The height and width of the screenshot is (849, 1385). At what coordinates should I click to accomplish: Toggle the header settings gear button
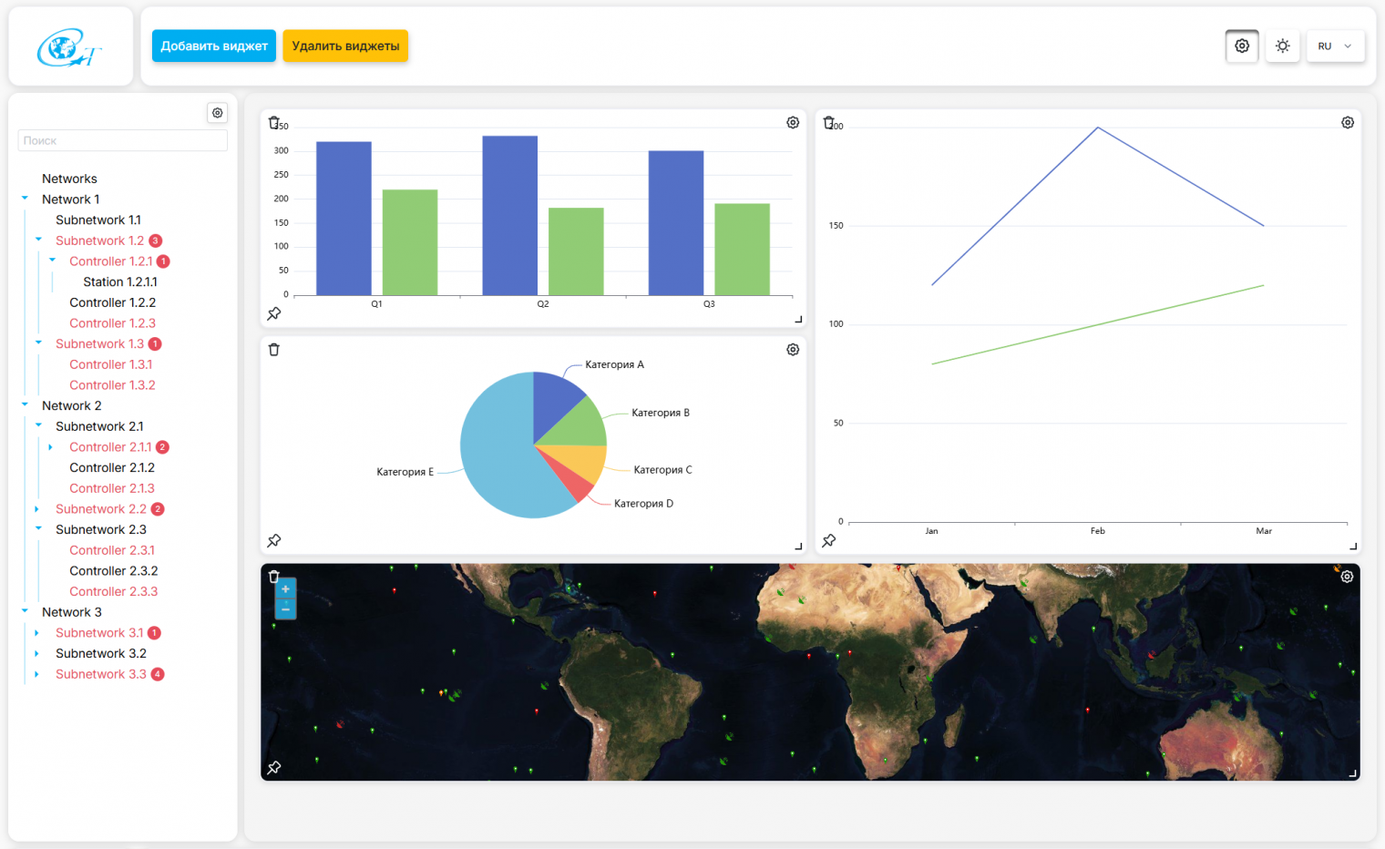pyautogui.click(x=1242, y=46)
